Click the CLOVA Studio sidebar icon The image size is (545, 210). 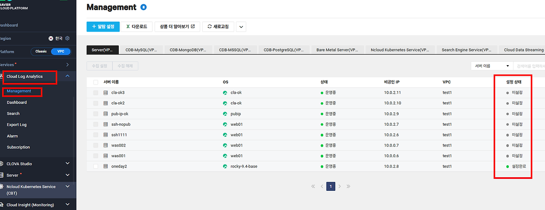coord(2,164)
